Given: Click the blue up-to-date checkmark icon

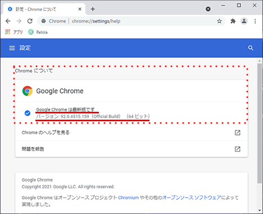Looking at the screenshot, I should click(x=28, y=113).
